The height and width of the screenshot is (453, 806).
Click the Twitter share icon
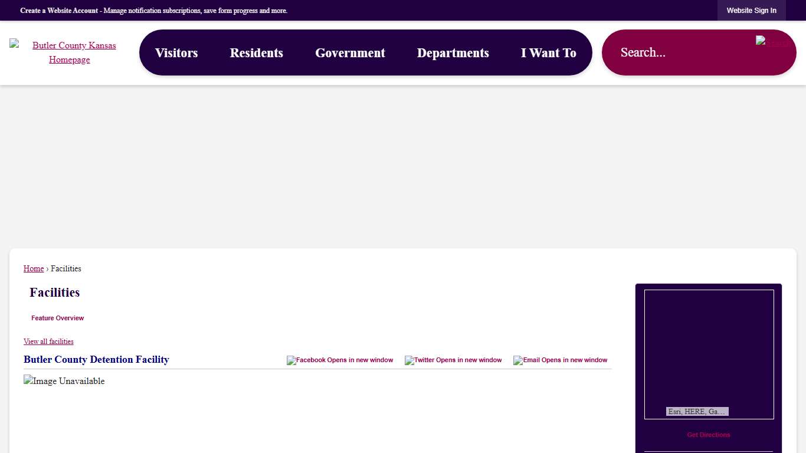[x=453, y=360]
